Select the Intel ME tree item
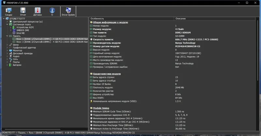261x136 pixels. pyautogui.click(x=21, y=33)
